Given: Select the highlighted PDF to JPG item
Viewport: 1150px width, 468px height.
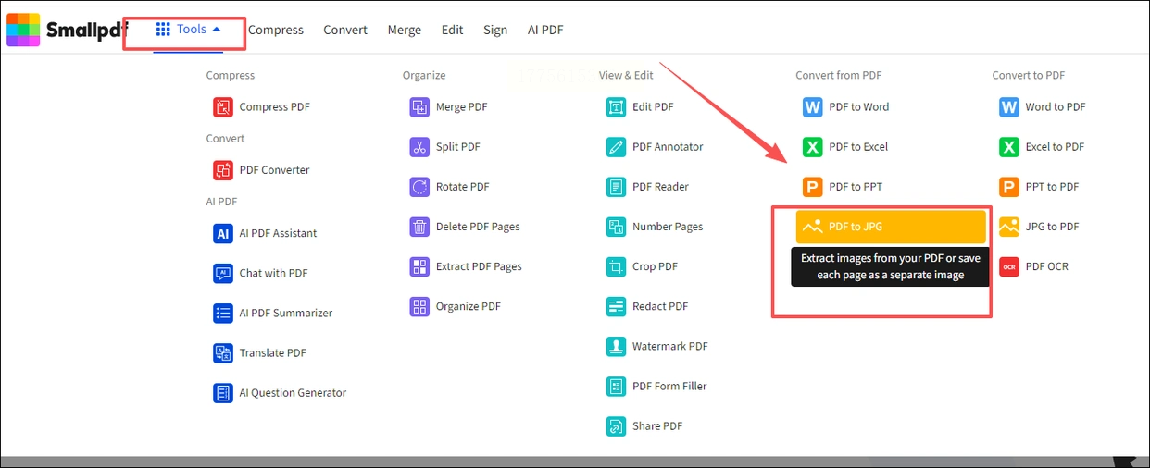Looking at the screenshot, I should [891, 227].
